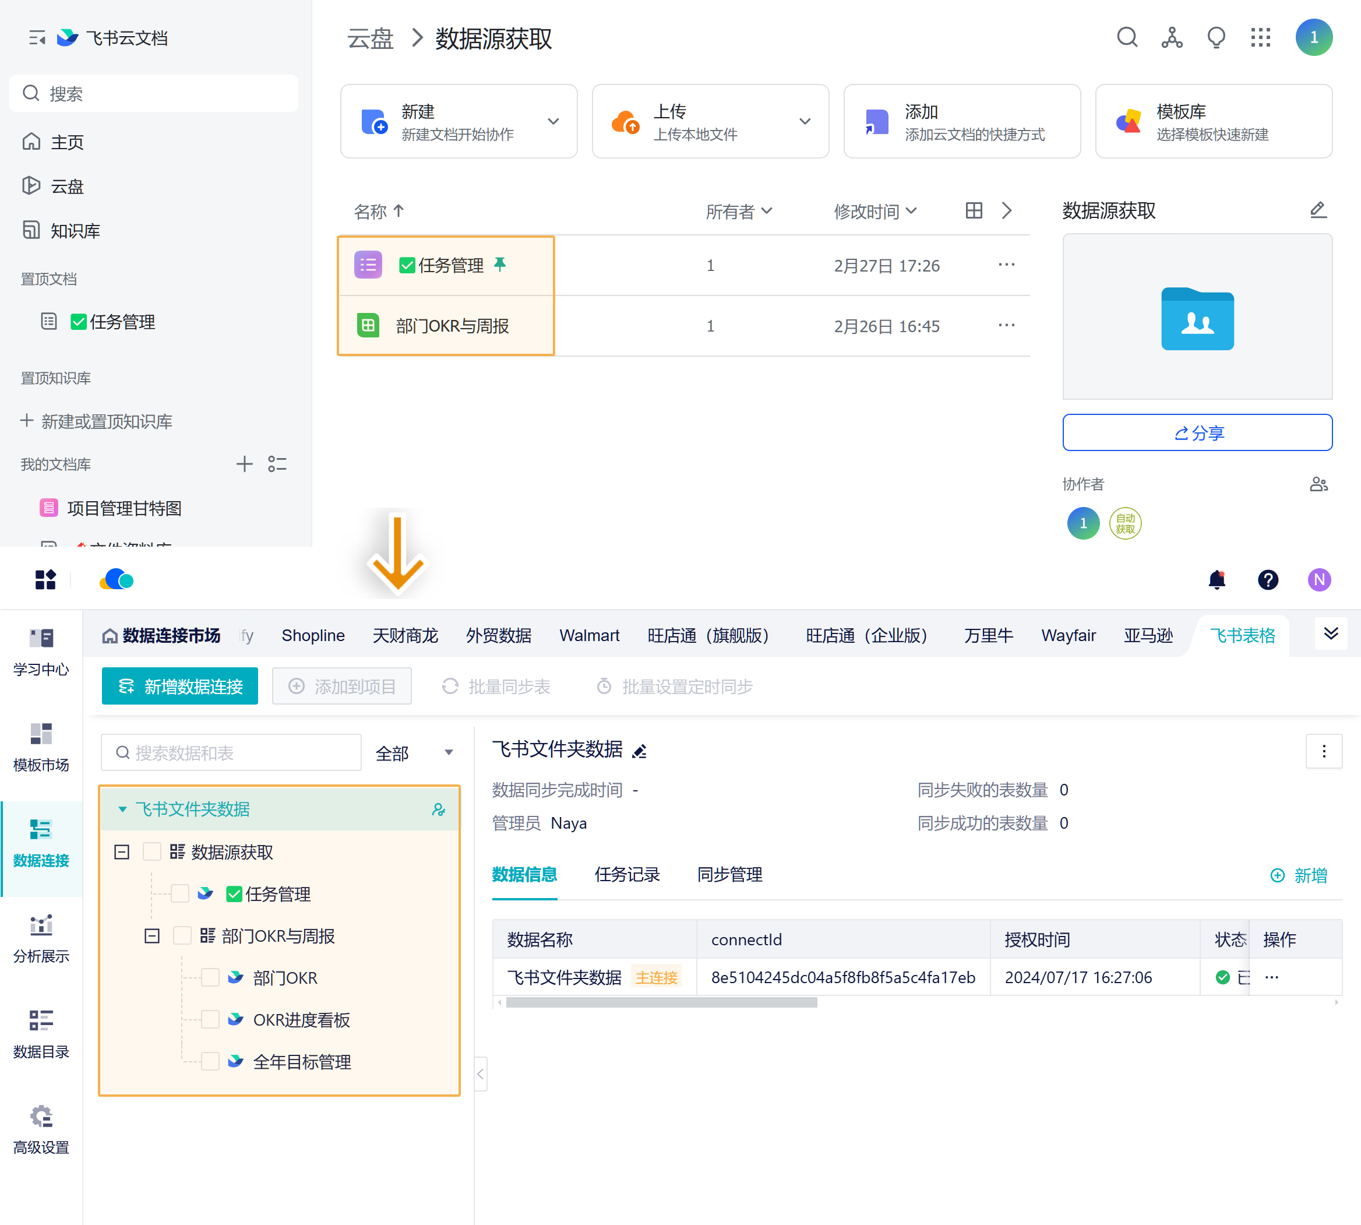Check the 全年目标管理 checkbox
The height and width of the screenshot is (1225, 1361).
point(210,1061)
